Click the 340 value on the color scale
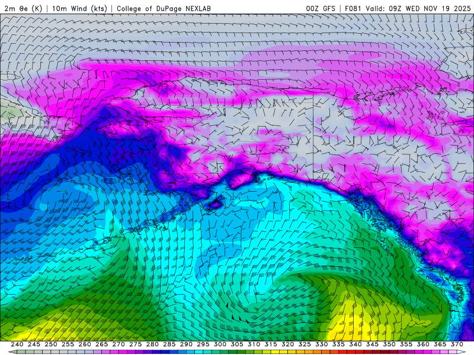Viewport: 474px width, 355px height. point(355,344)
